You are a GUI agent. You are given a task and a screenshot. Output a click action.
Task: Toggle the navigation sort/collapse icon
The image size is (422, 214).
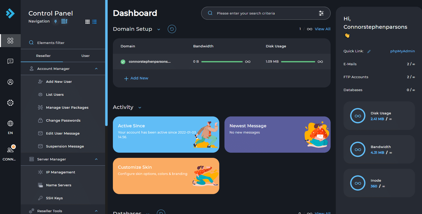point(64,21)
